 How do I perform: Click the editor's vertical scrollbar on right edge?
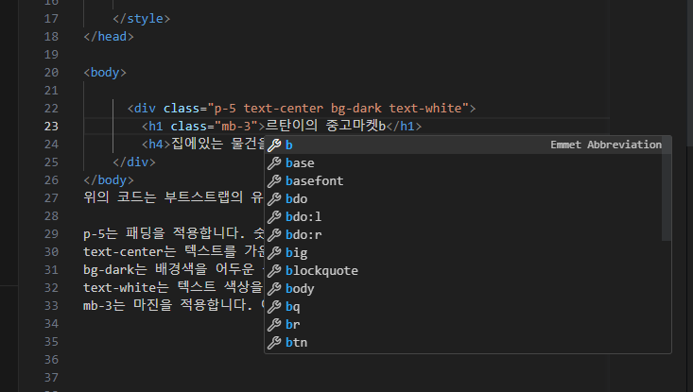(689, 73)
